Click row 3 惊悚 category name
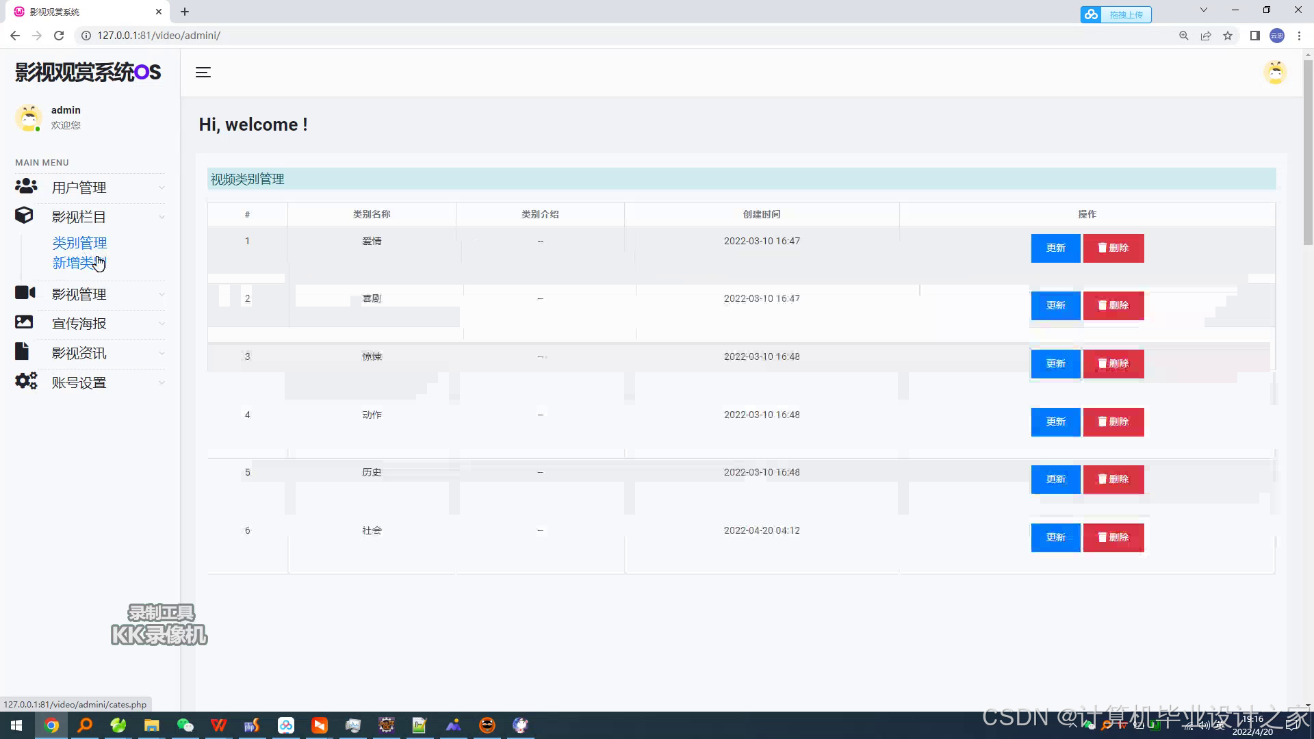The width and height of the screenshot is (1314, 739). click(x=372, y=356)
